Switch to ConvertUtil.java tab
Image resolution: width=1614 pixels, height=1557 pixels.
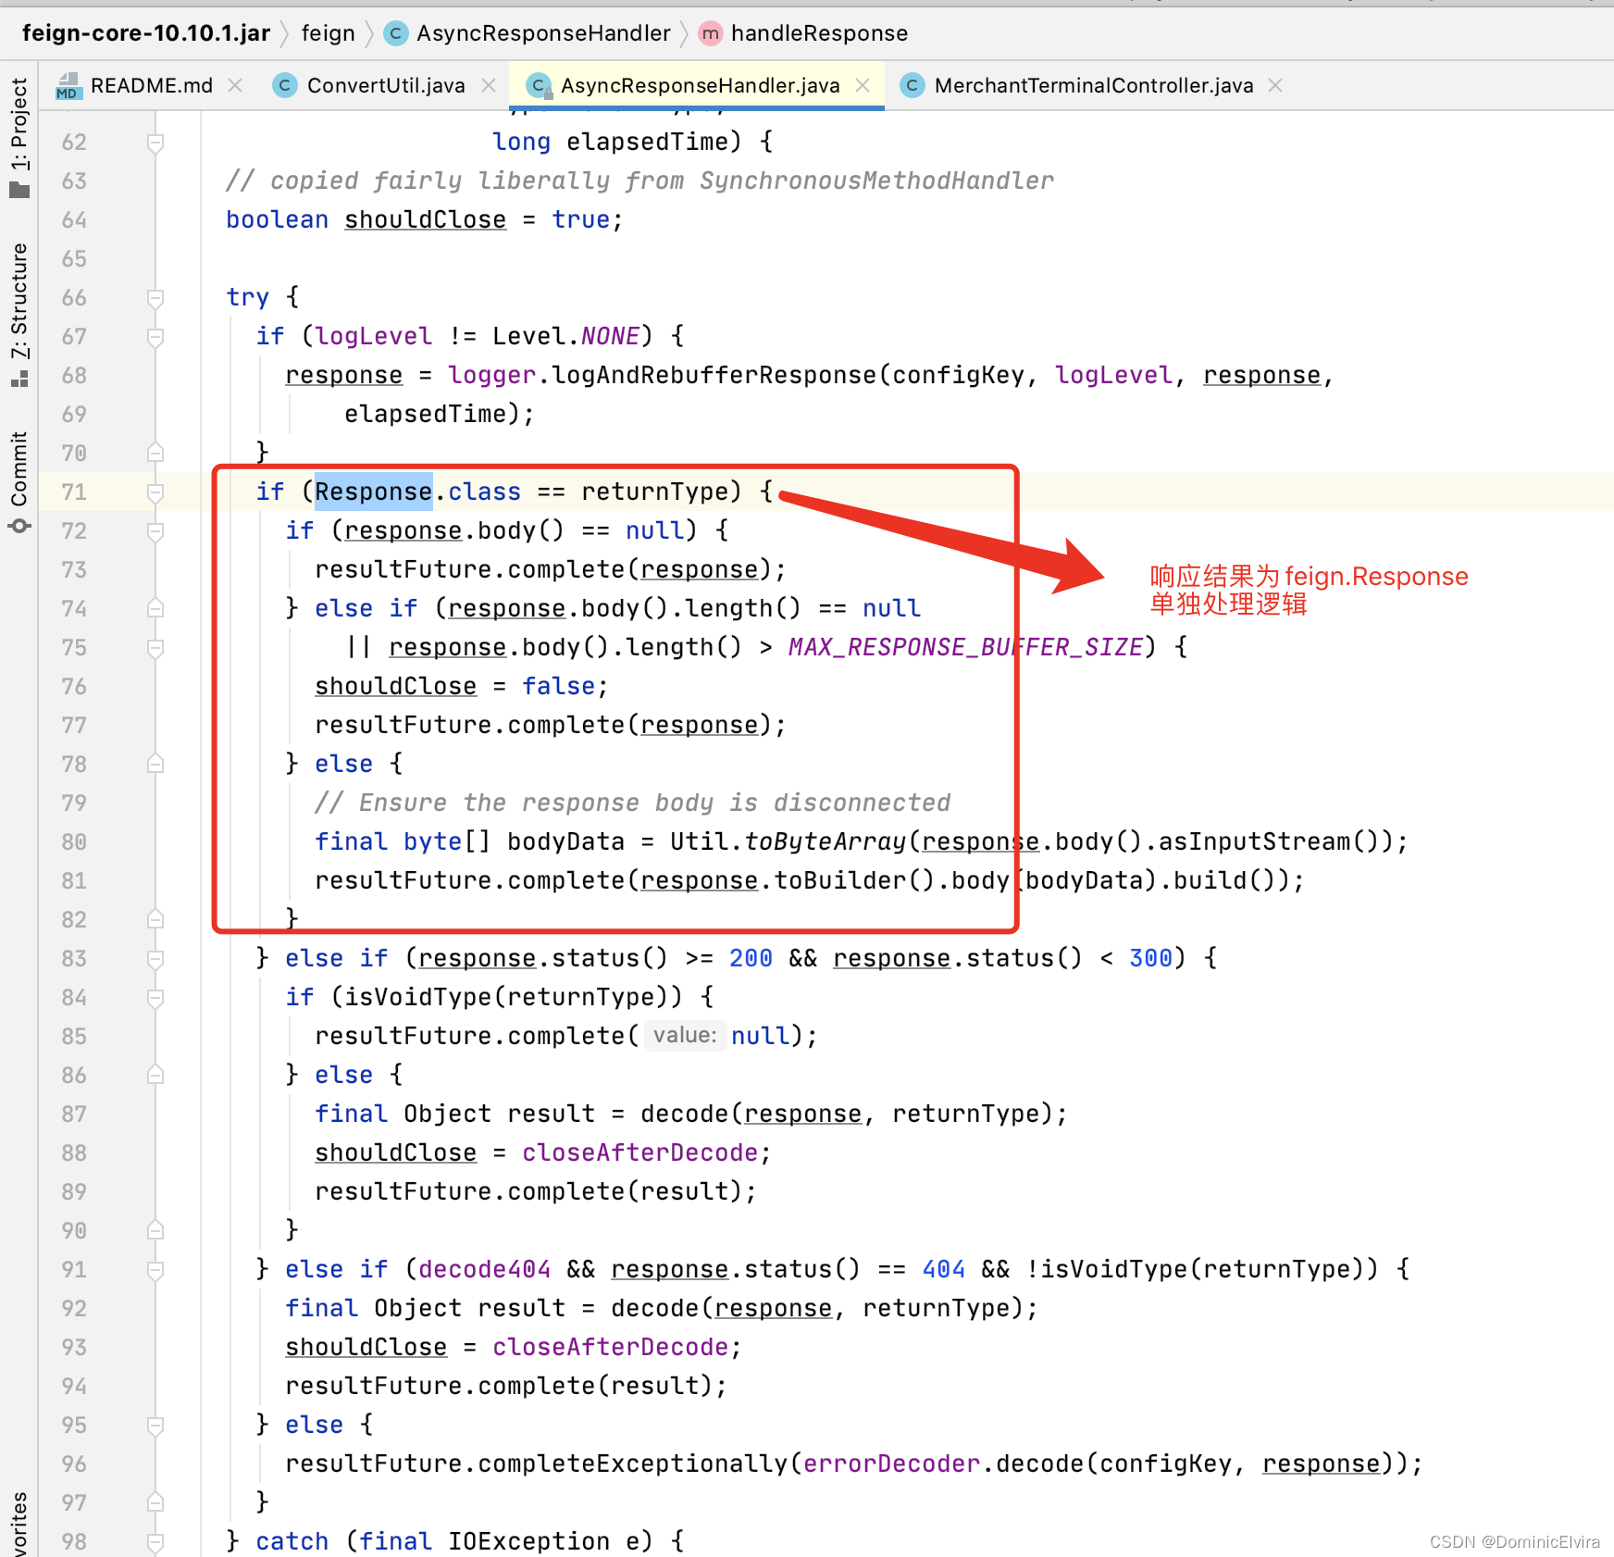point(385,85)
